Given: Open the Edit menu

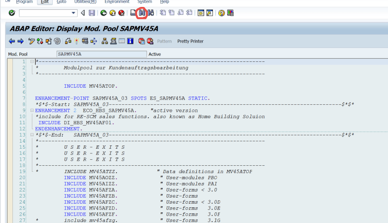Looking at the screenshot, I should 45,2.
